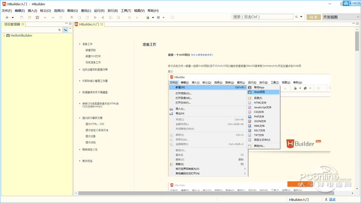Click the vertical scrollbar thumb in editor
The image size is (361, 203).
(x=357, y=41)
